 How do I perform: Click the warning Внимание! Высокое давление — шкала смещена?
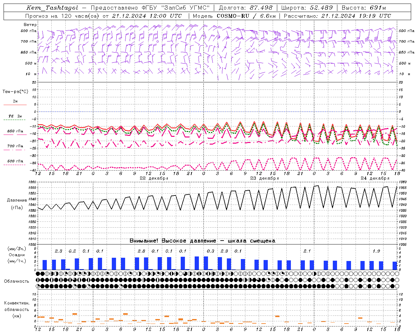[202, 241]
